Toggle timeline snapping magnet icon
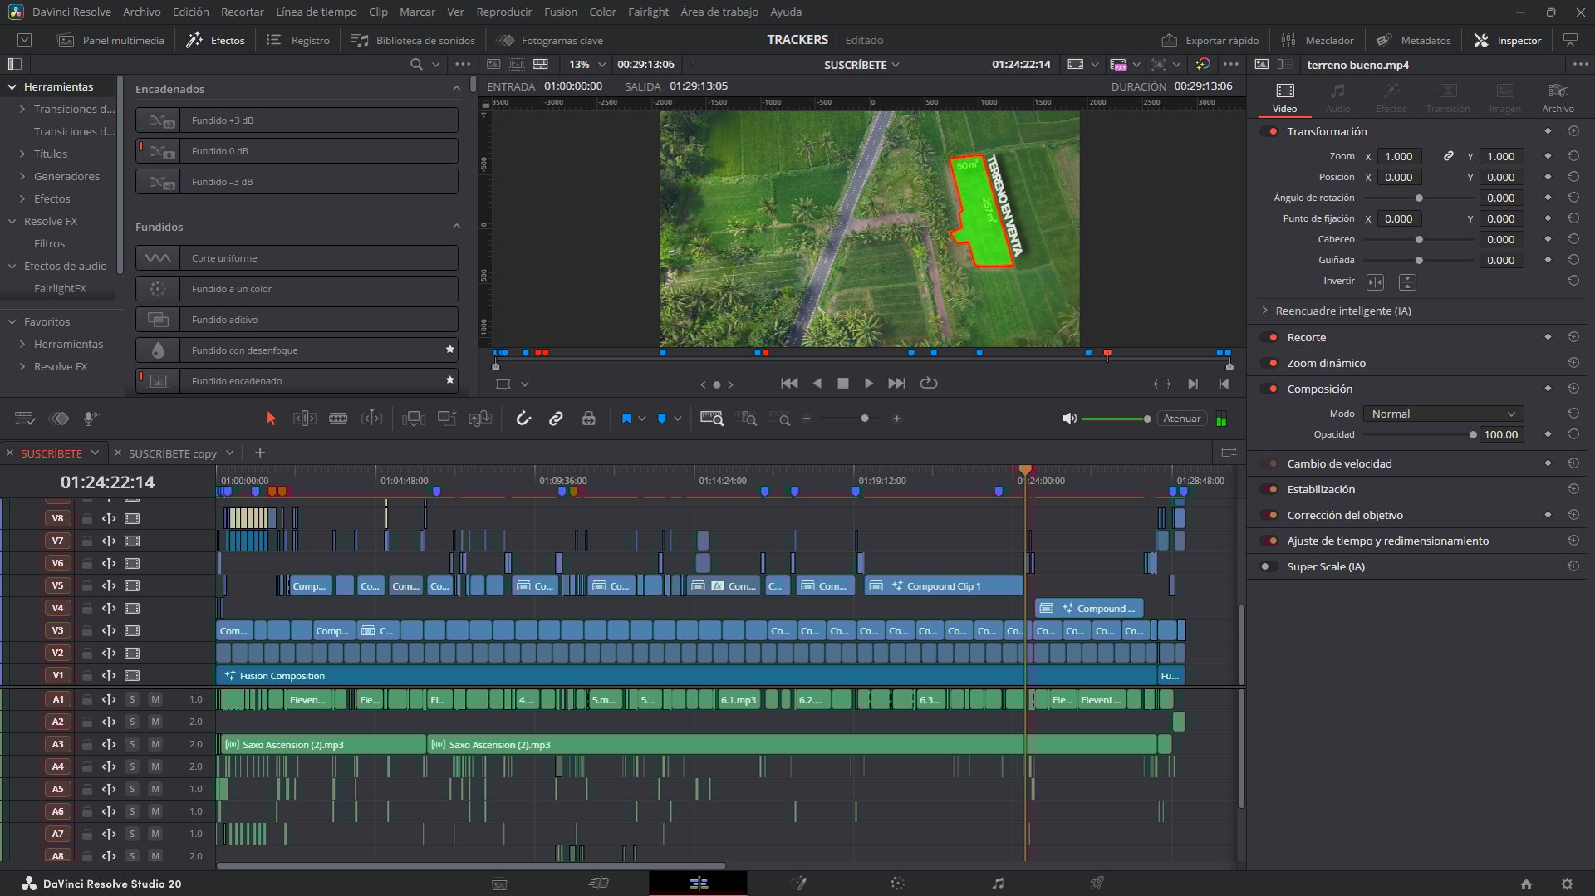The image size is (1595, 896). click(x=523, y=419)
